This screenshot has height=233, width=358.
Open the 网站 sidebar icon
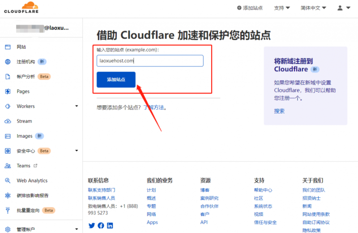8,47
